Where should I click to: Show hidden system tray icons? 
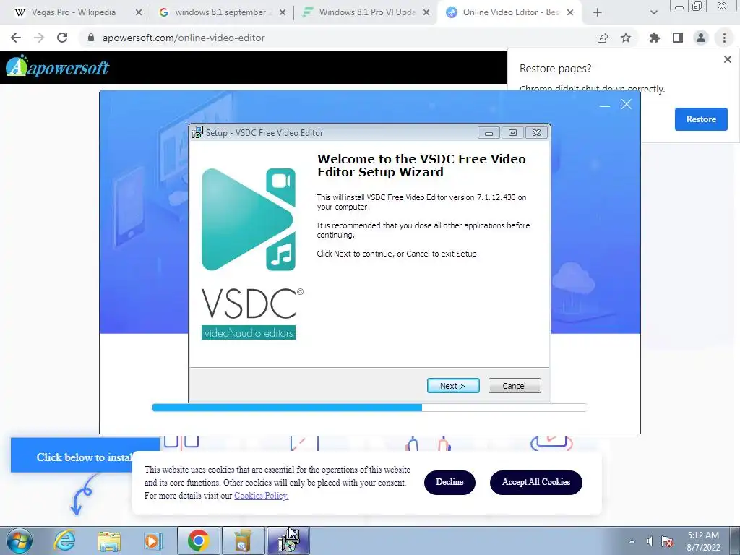pos(632,541)
